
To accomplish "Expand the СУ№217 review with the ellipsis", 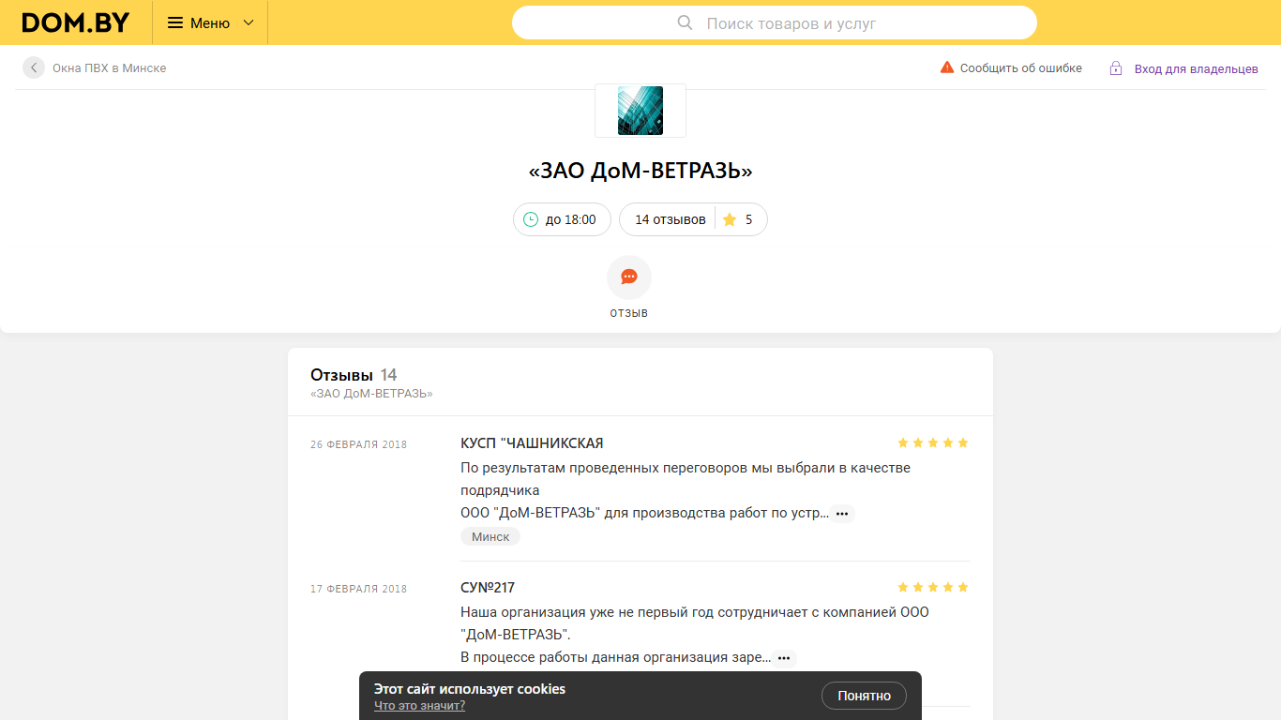I will (x=784, y=658).
